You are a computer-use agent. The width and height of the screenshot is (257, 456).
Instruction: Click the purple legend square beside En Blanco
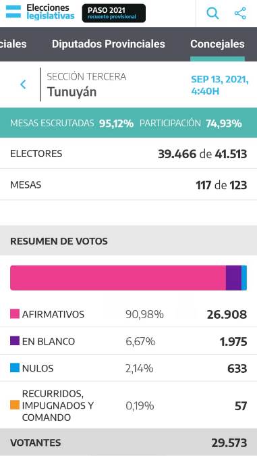[x=15, y=341]
